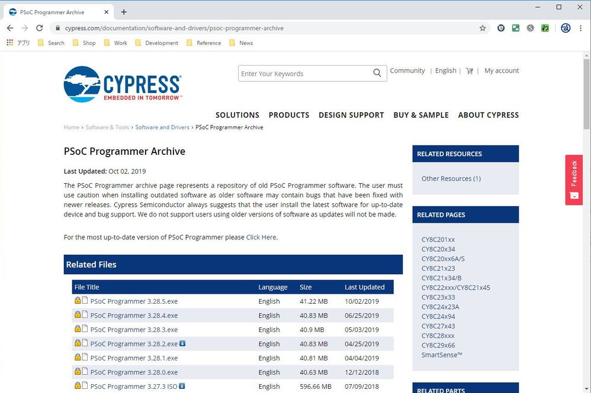Click the first extension icon after the star
Image resolution: width=591 pixels, height=393 pixels.
coord(501,28)
